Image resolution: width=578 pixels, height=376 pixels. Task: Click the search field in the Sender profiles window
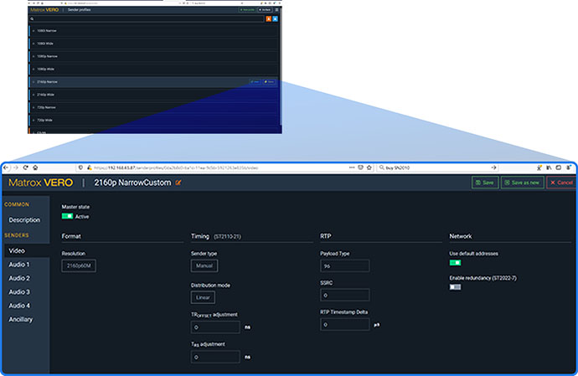point(147,18)
